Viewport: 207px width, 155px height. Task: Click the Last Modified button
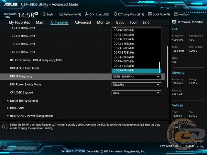[x=169, y=146]
